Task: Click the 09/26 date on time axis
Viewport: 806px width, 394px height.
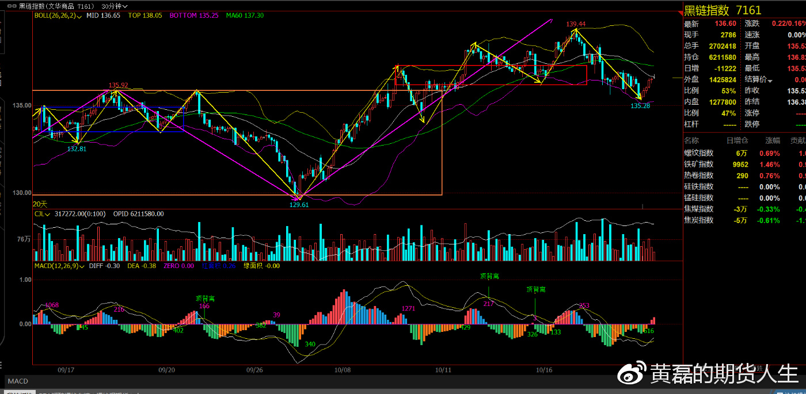Action: click(254, 370)
